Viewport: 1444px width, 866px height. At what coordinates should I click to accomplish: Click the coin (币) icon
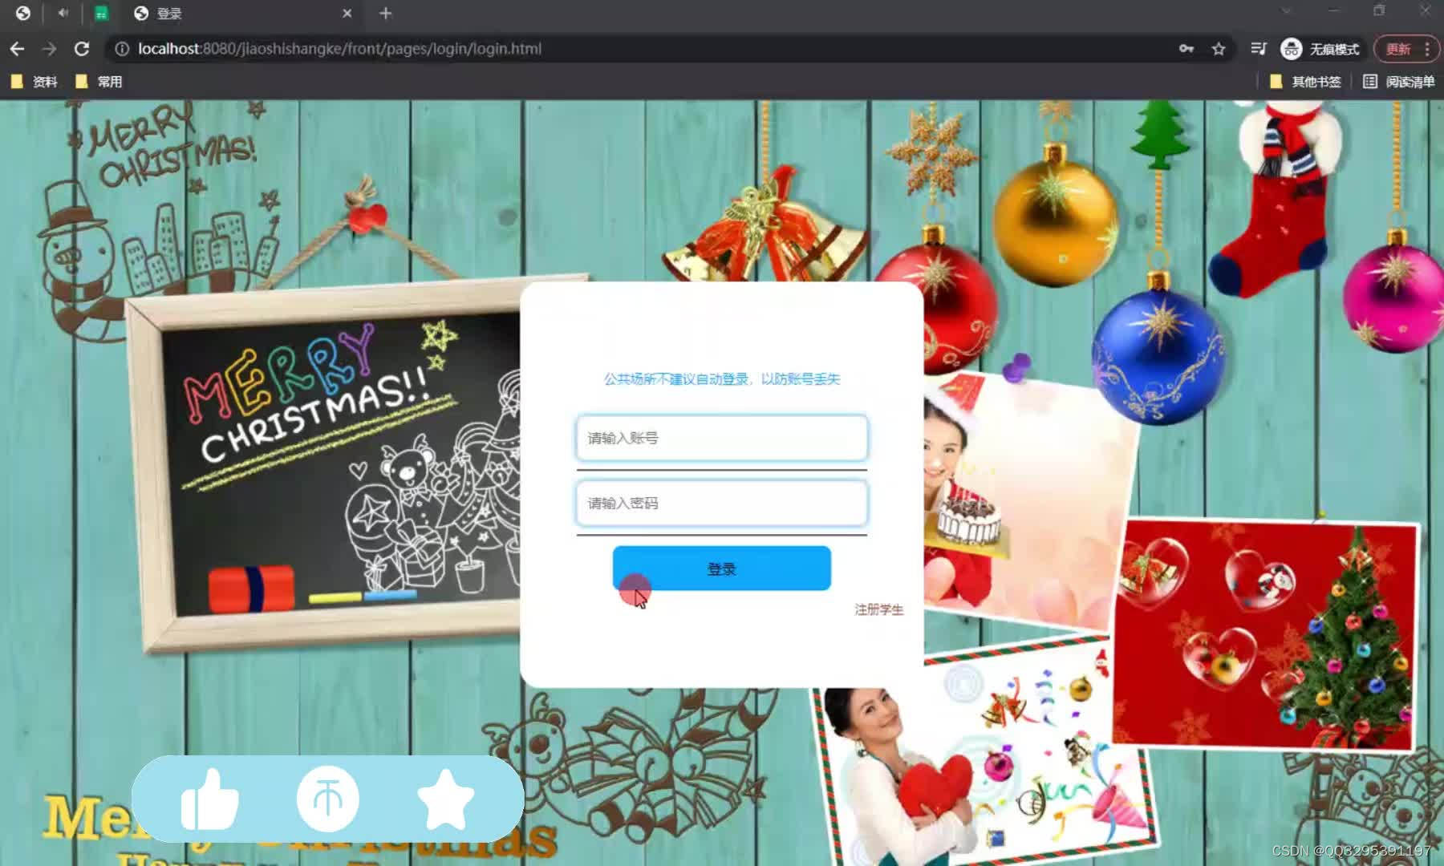327,799
